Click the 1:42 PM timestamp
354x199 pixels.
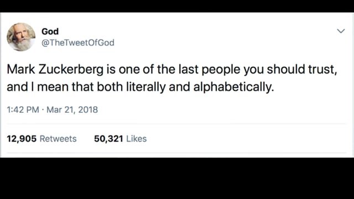[x=23, y=109]
